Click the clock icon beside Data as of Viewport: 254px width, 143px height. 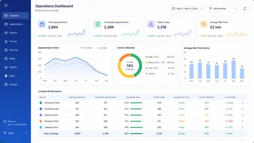click(5, 121)
